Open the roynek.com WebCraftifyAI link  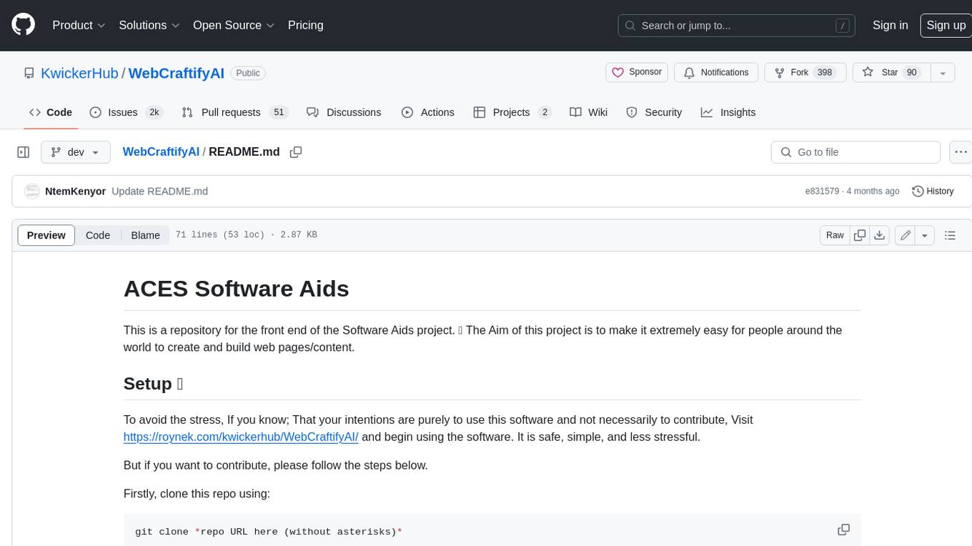[241, 437]
